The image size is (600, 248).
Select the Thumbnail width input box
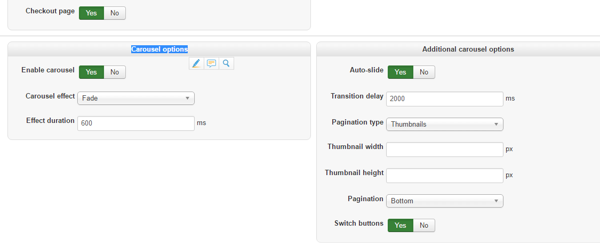click(444, 150)
